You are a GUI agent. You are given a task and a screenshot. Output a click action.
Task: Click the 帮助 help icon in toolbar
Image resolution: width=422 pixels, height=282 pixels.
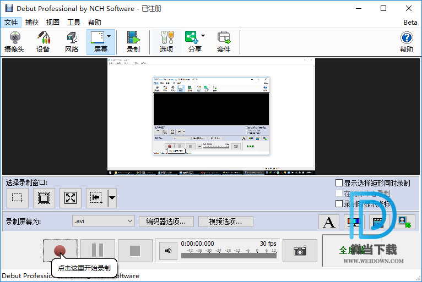click(407, 42)
